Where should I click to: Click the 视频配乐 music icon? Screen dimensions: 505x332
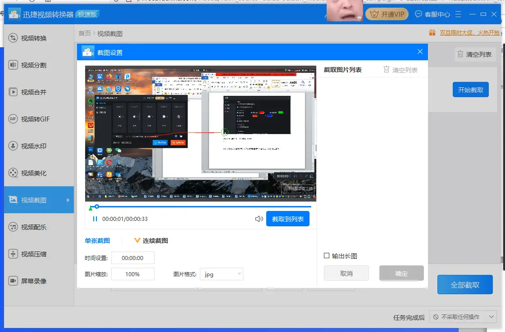(x=13, y=227)
